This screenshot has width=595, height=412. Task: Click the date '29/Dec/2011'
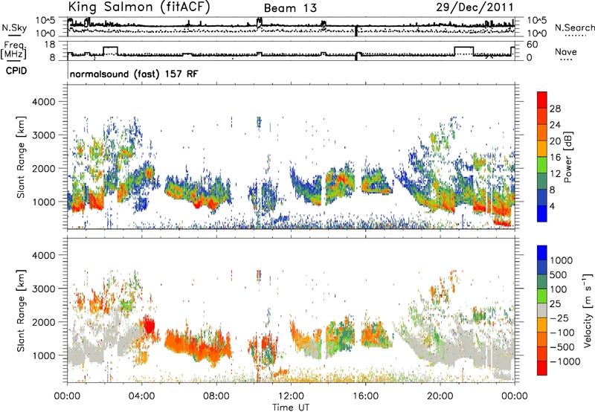[x=475, y=7]
